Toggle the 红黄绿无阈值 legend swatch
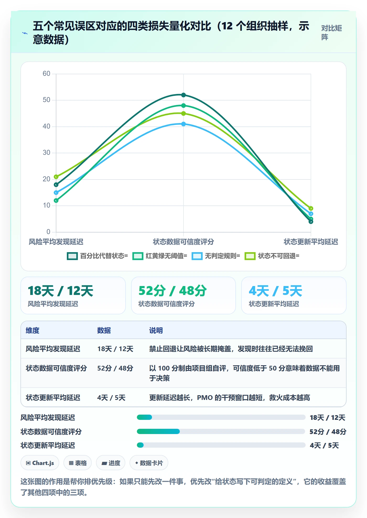 138,256
